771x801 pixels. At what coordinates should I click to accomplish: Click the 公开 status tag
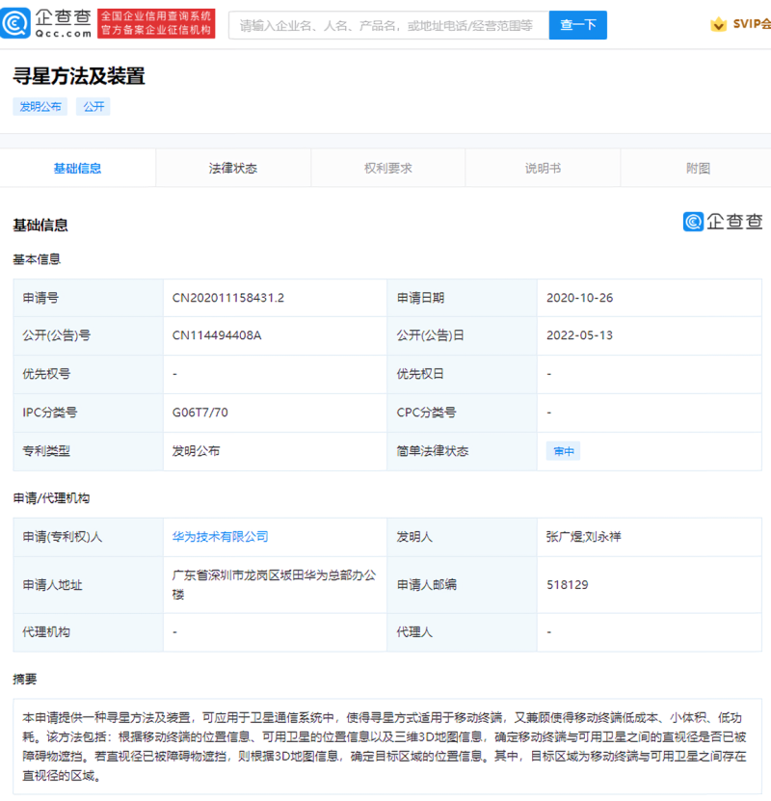tap(93, 106)
